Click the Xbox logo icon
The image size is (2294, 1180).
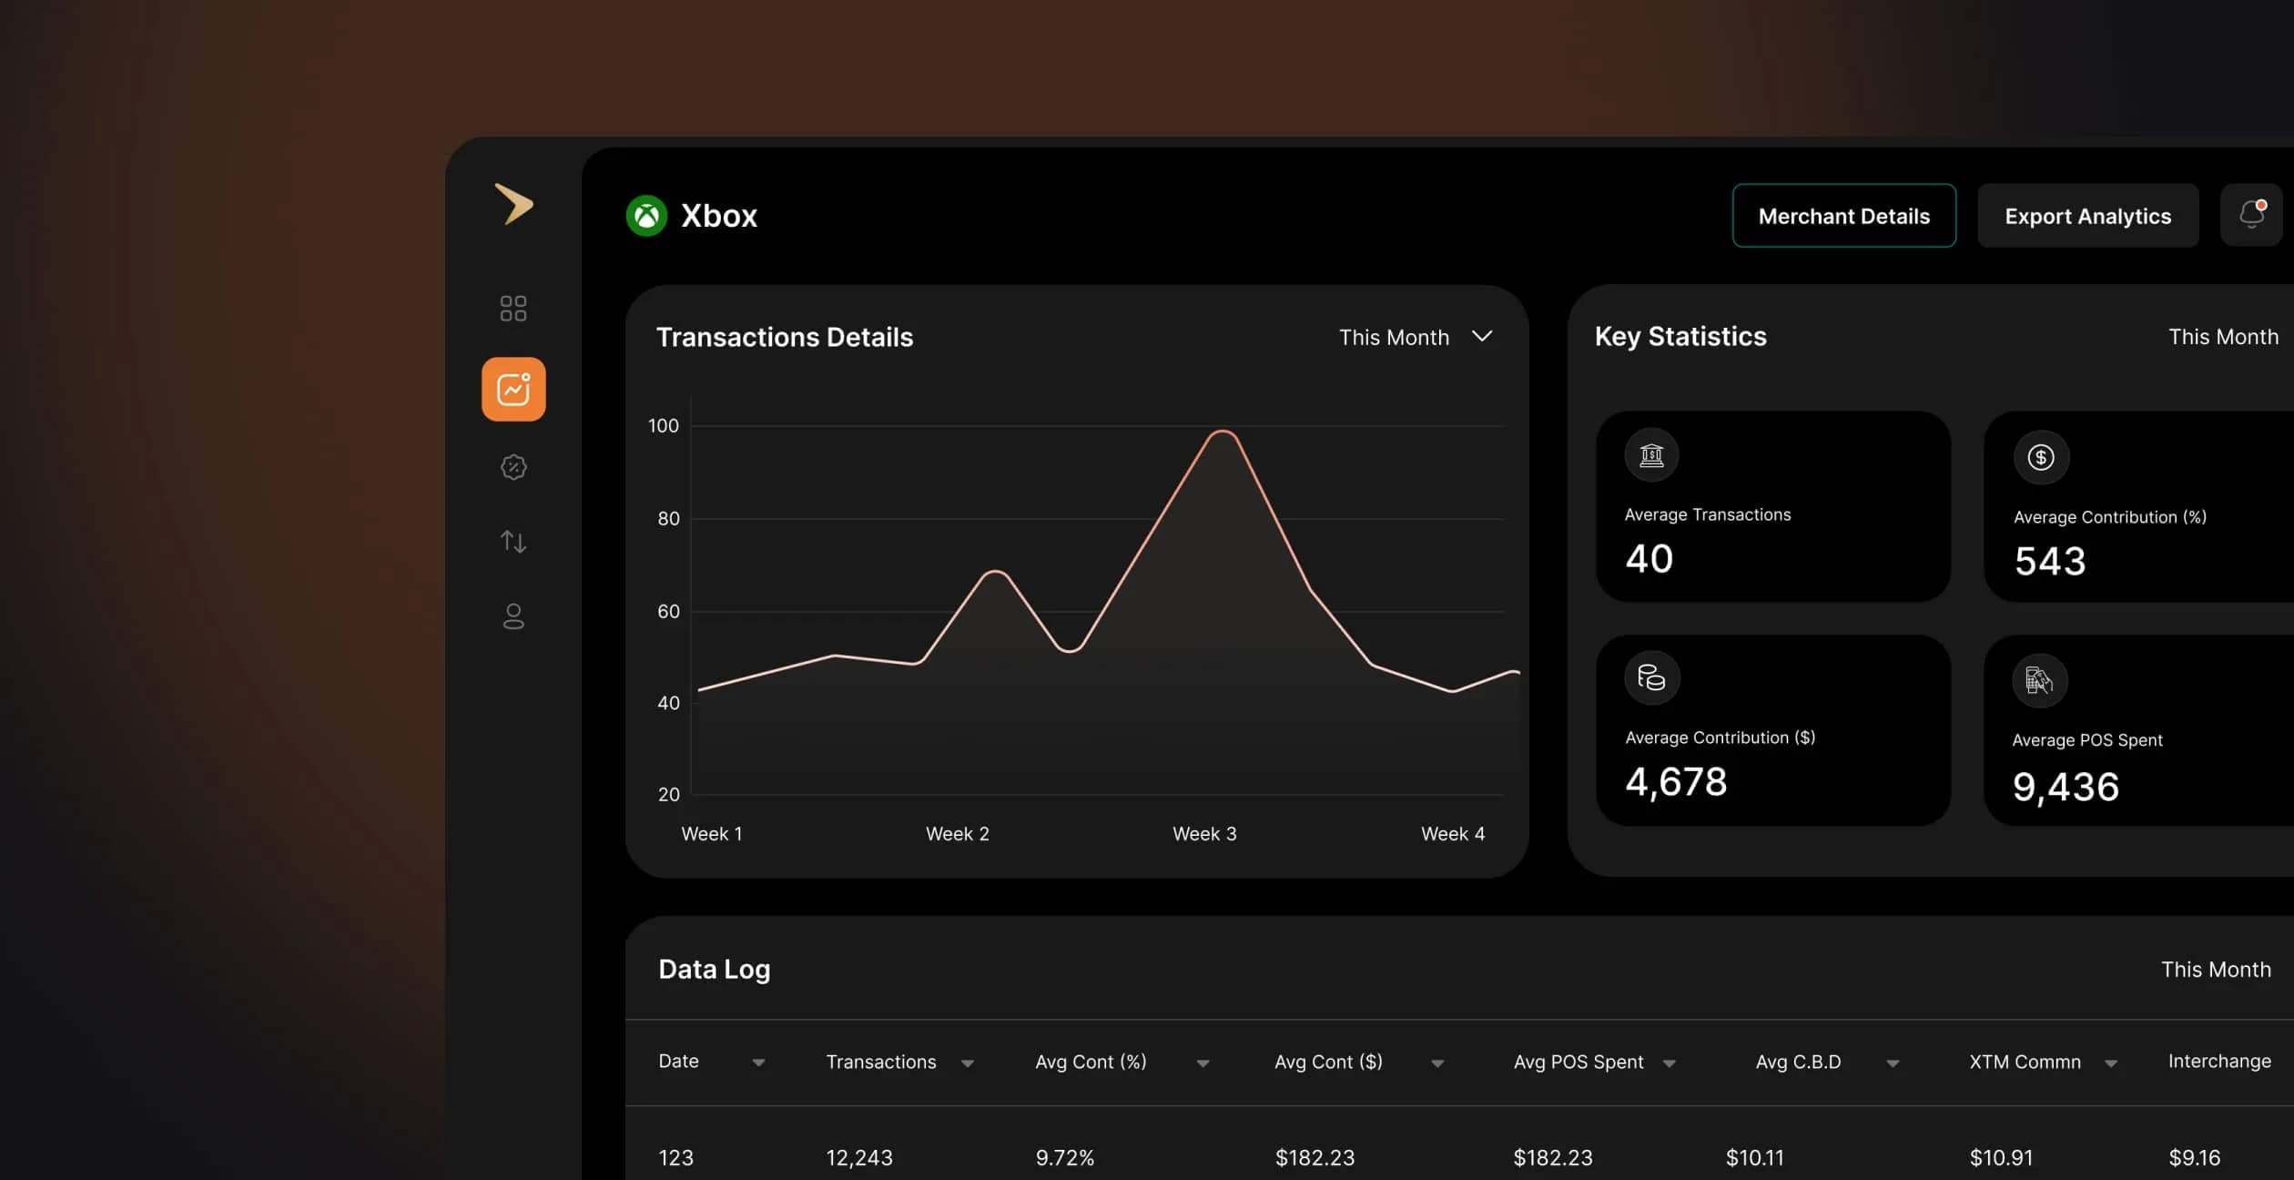click(646, 216)
